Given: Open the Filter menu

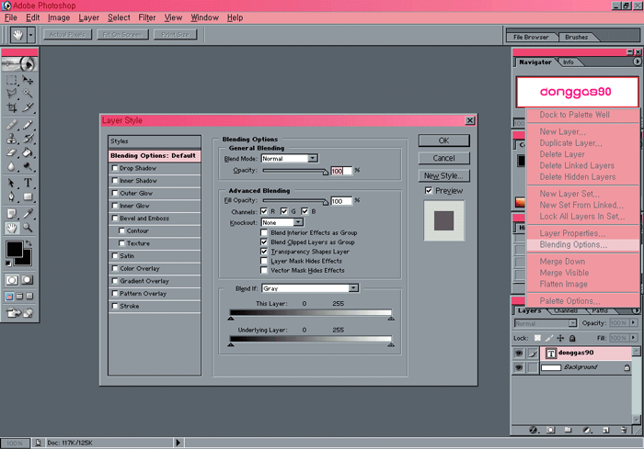Looking at the screenshot, I should pyautogui.click(x=147, y=17).
